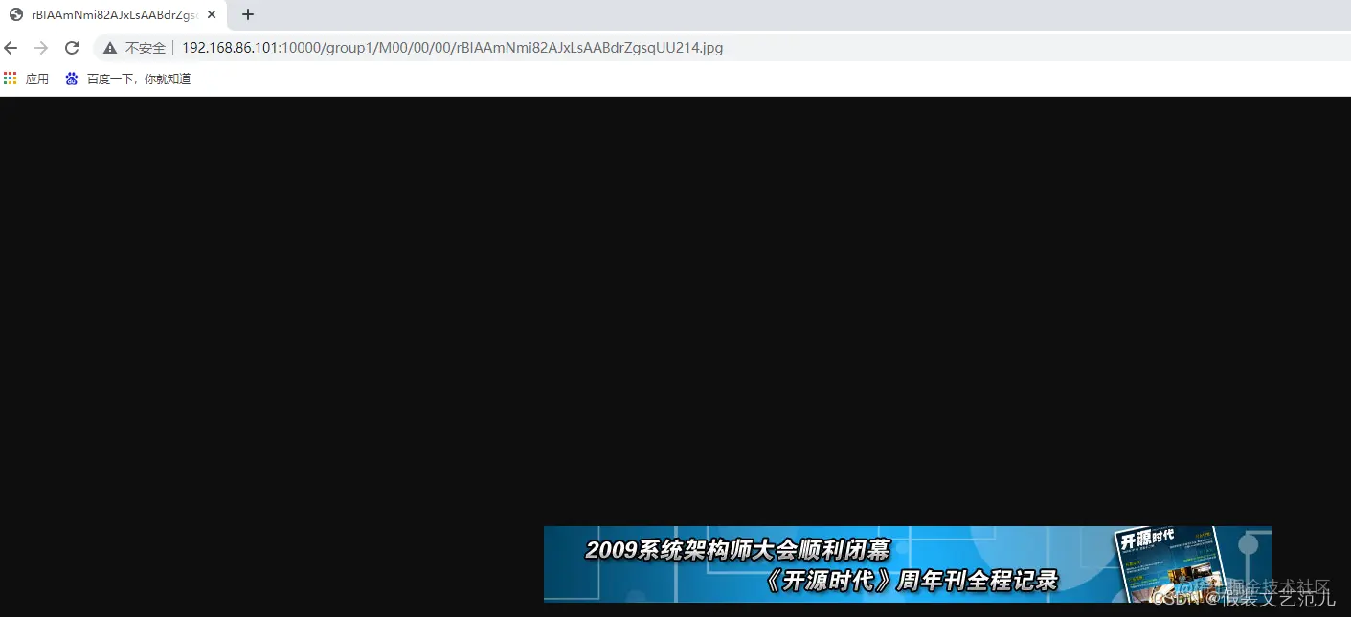This screenshot has height=617, width=1351.
Task: Click the grayed-out forward navigation arrow
Action: coord(40,47)
